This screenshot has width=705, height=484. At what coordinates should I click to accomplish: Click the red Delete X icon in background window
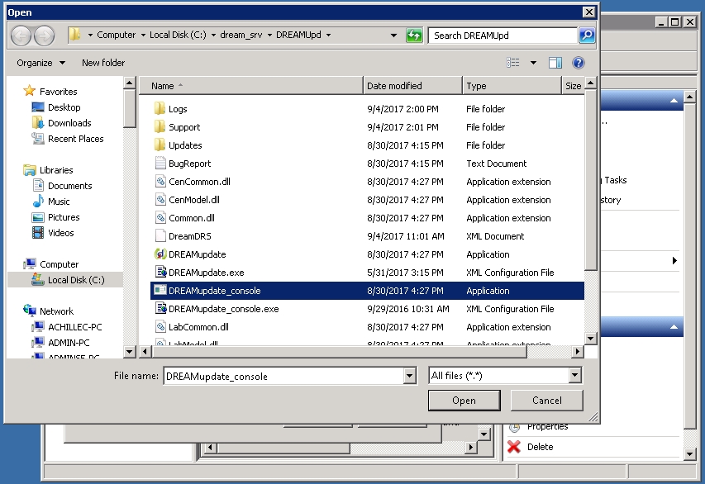coord(514,446)
